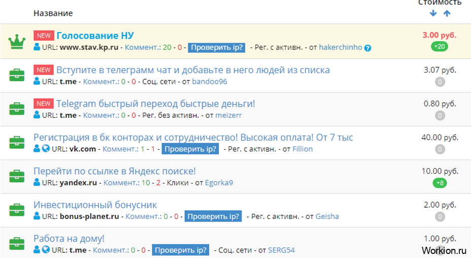Click user icon beside URL www.stav.kp.ru
Screen dimensions: 471x258
pos(37,47)
